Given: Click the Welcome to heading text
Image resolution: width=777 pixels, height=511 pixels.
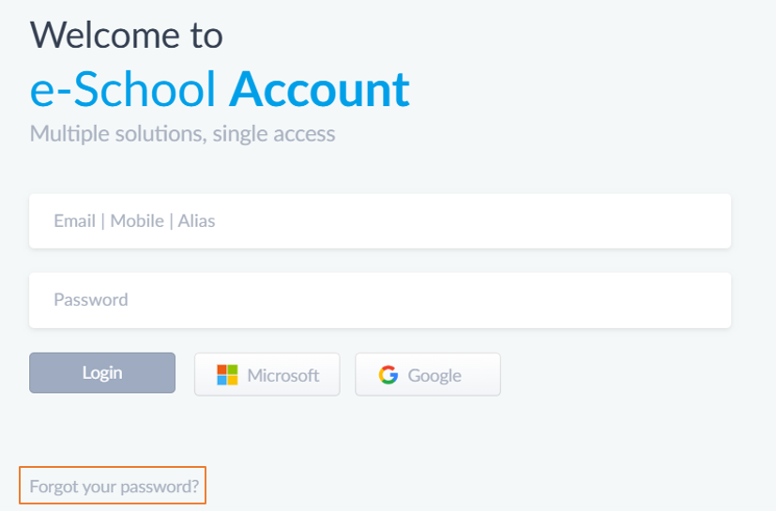Looking at the screenshot, I should coord(127,35).
